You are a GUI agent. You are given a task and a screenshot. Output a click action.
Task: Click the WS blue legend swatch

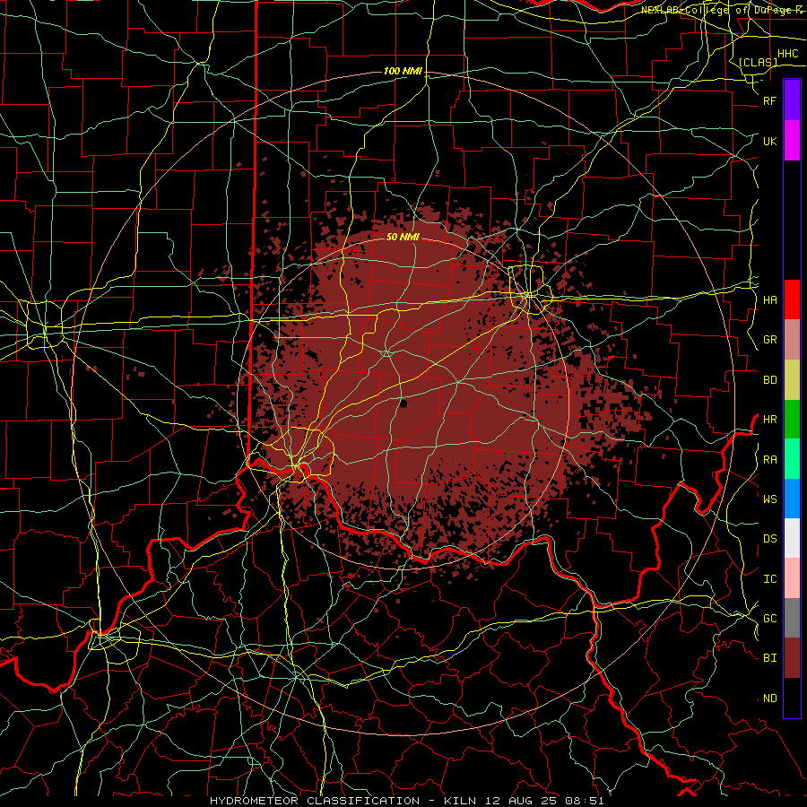(x=792, y=499)
